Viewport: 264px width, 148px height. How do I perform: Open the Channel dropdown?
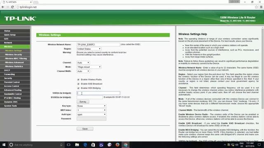coord(83,62)
